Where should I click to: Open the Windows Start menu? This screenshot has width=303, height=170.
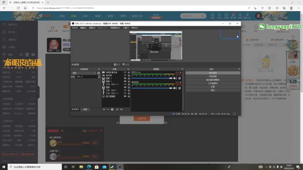(x=4, y=167)
